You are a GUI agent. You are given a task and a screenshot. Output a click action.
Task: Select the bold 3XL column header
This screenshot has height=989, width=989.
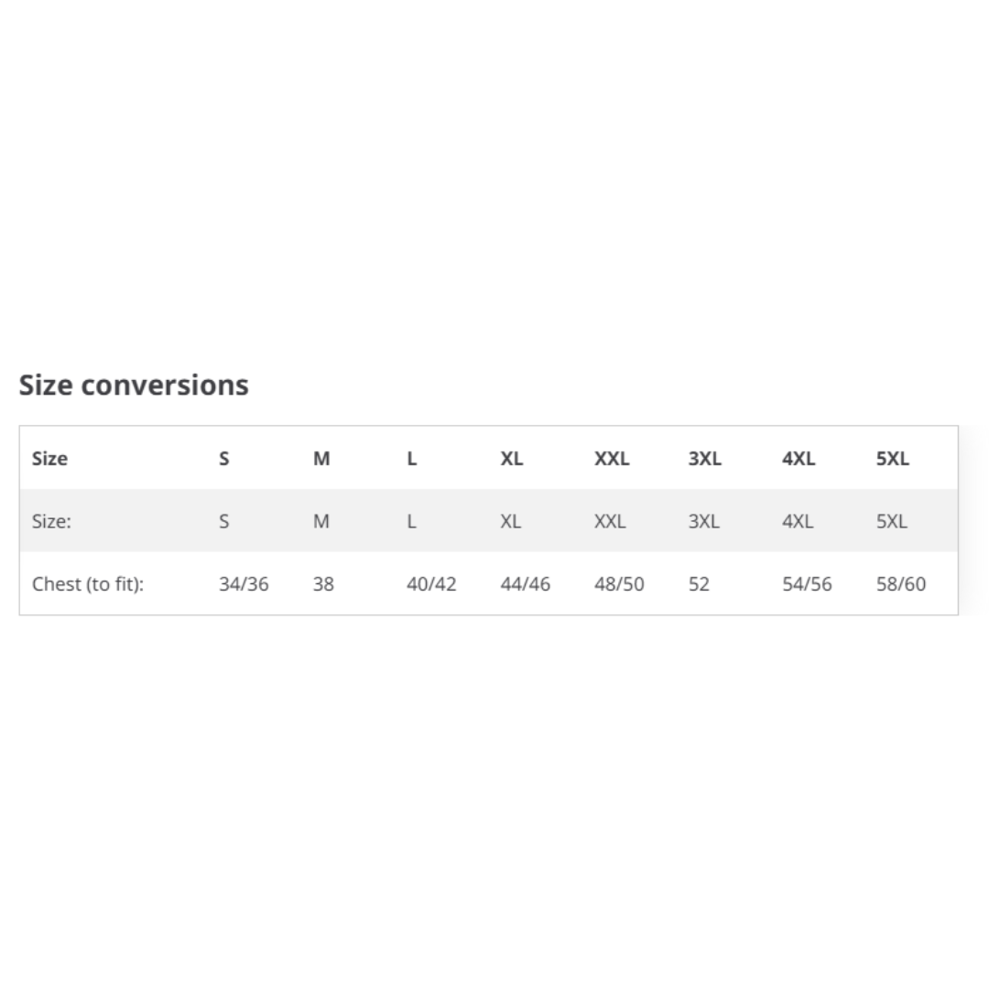(x=705, y=459)
